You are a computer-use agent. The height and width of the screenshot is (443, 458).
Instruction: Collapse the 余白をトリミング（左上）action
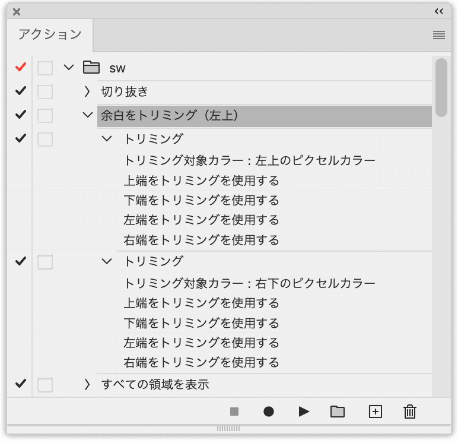(88, 115)
